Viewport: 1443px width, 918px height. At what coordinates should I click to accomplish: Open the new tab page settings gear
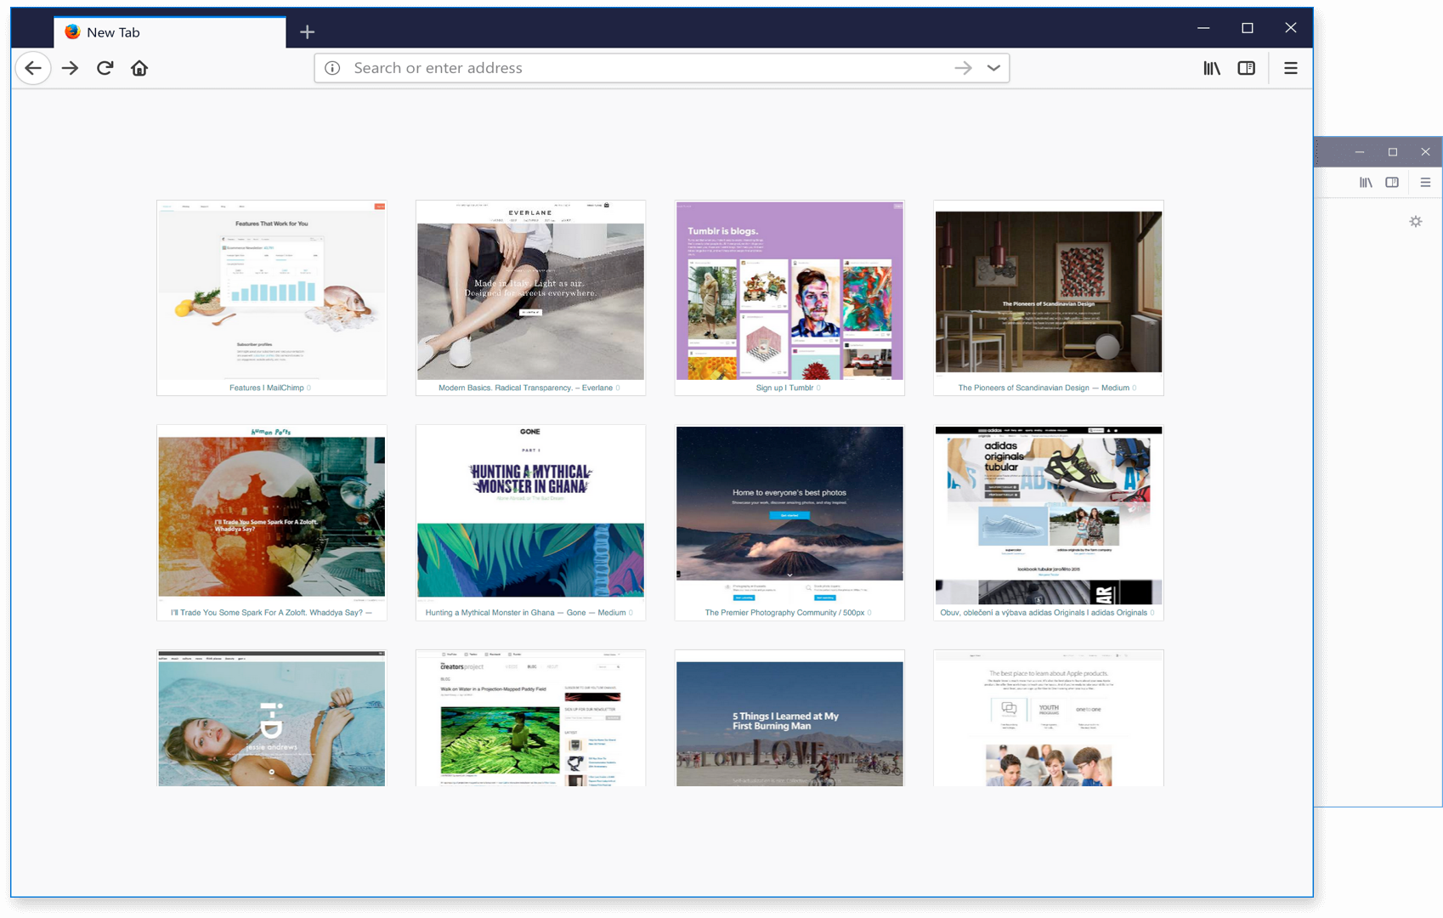(1415, 221)
